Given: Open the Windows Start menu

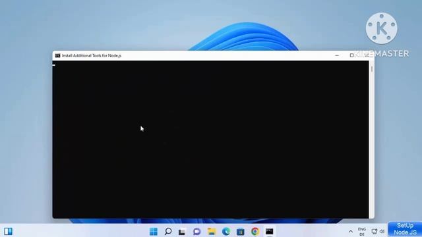Looking at the screenshot, I should 154,231.
